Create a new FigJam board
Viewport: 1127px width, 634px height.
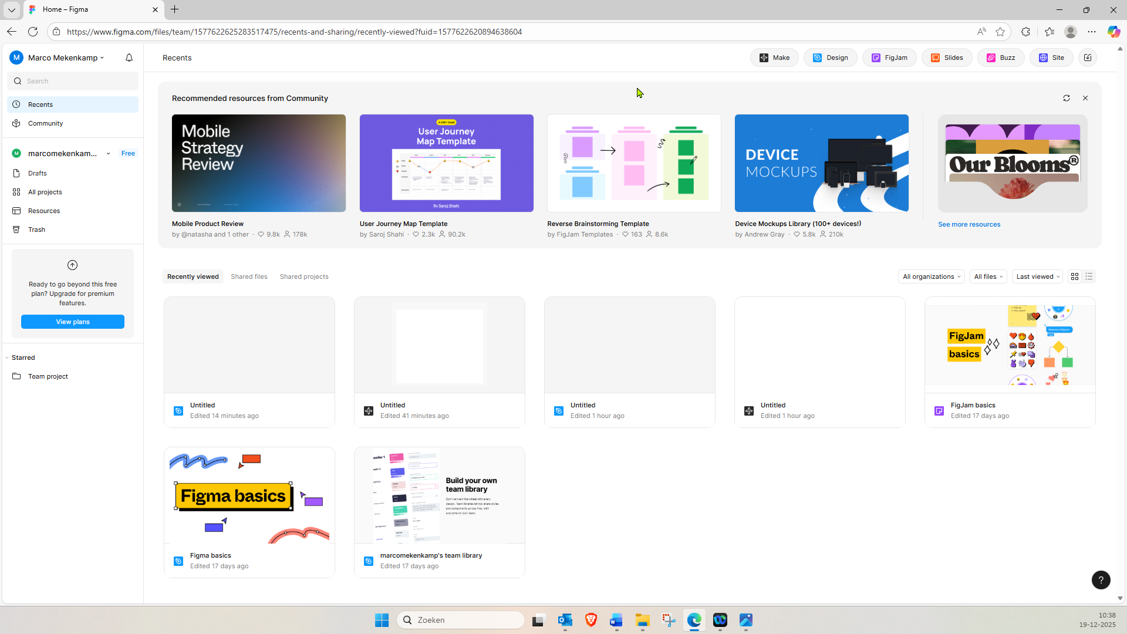(889, 58)
